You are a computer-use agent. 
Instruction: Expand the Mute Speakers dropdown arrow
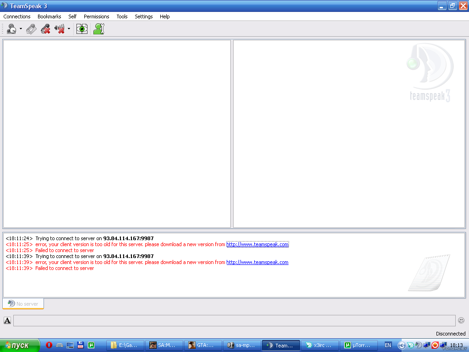tap(69, 29)
